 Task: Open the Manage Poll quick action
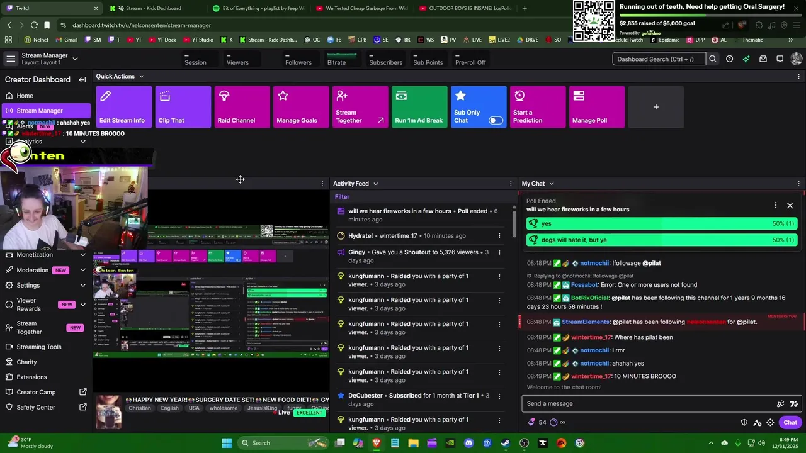597,107
